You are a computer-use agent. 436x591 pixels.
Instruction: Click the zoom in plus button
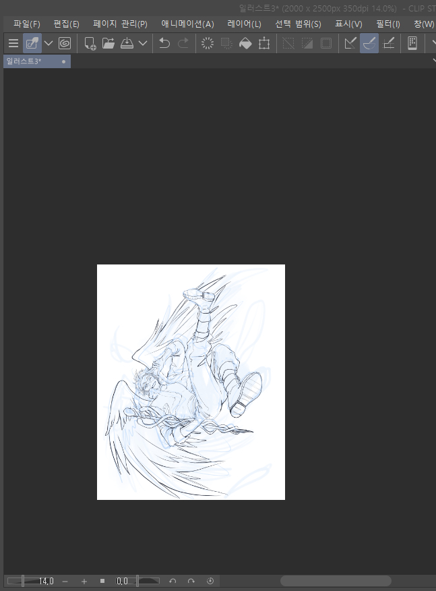[x=84, y=581]
